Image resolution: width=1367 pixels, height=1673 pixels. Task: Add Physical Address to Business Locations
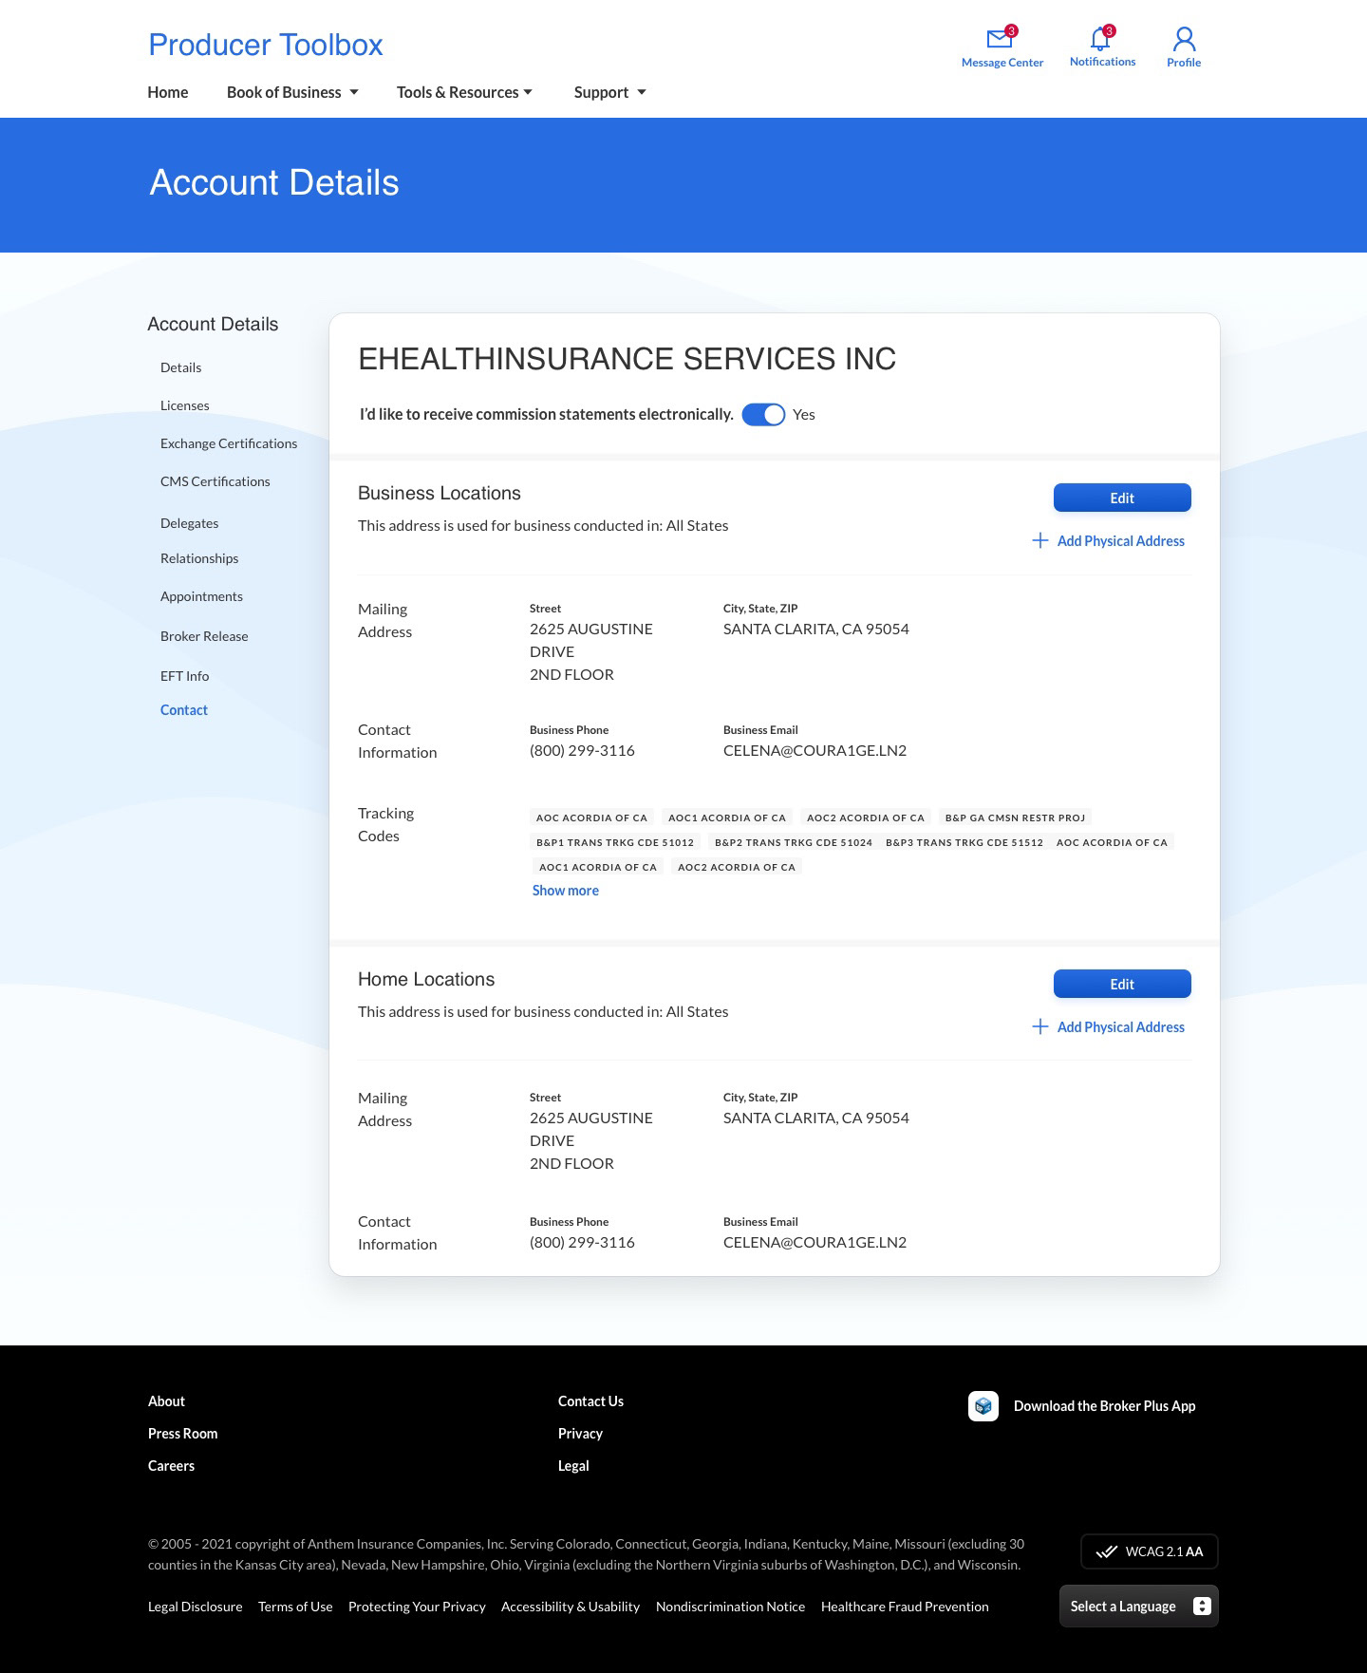1121,540
